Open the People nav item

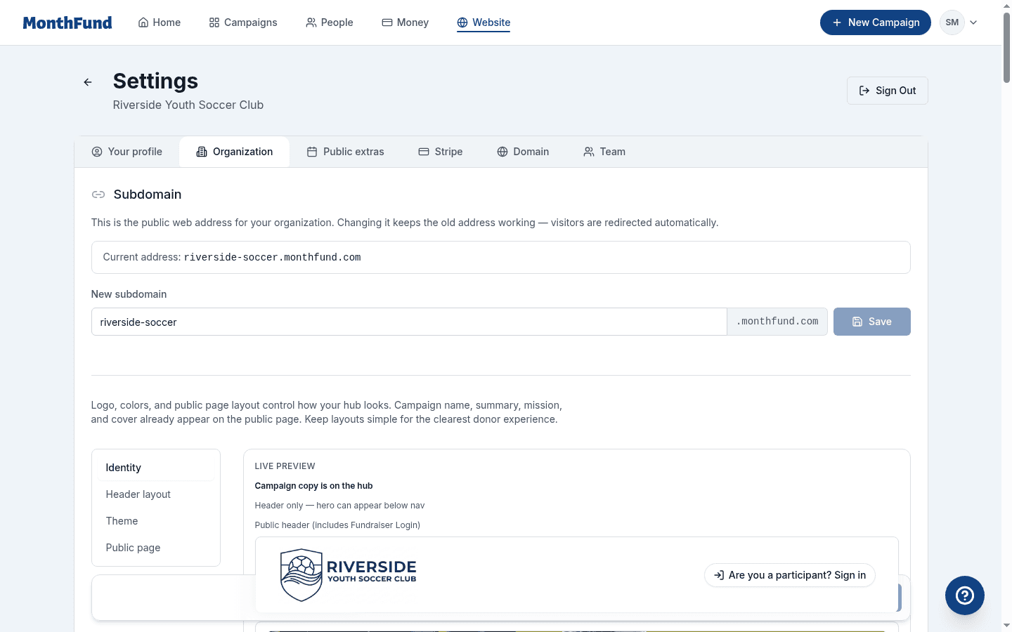(330, 22)
